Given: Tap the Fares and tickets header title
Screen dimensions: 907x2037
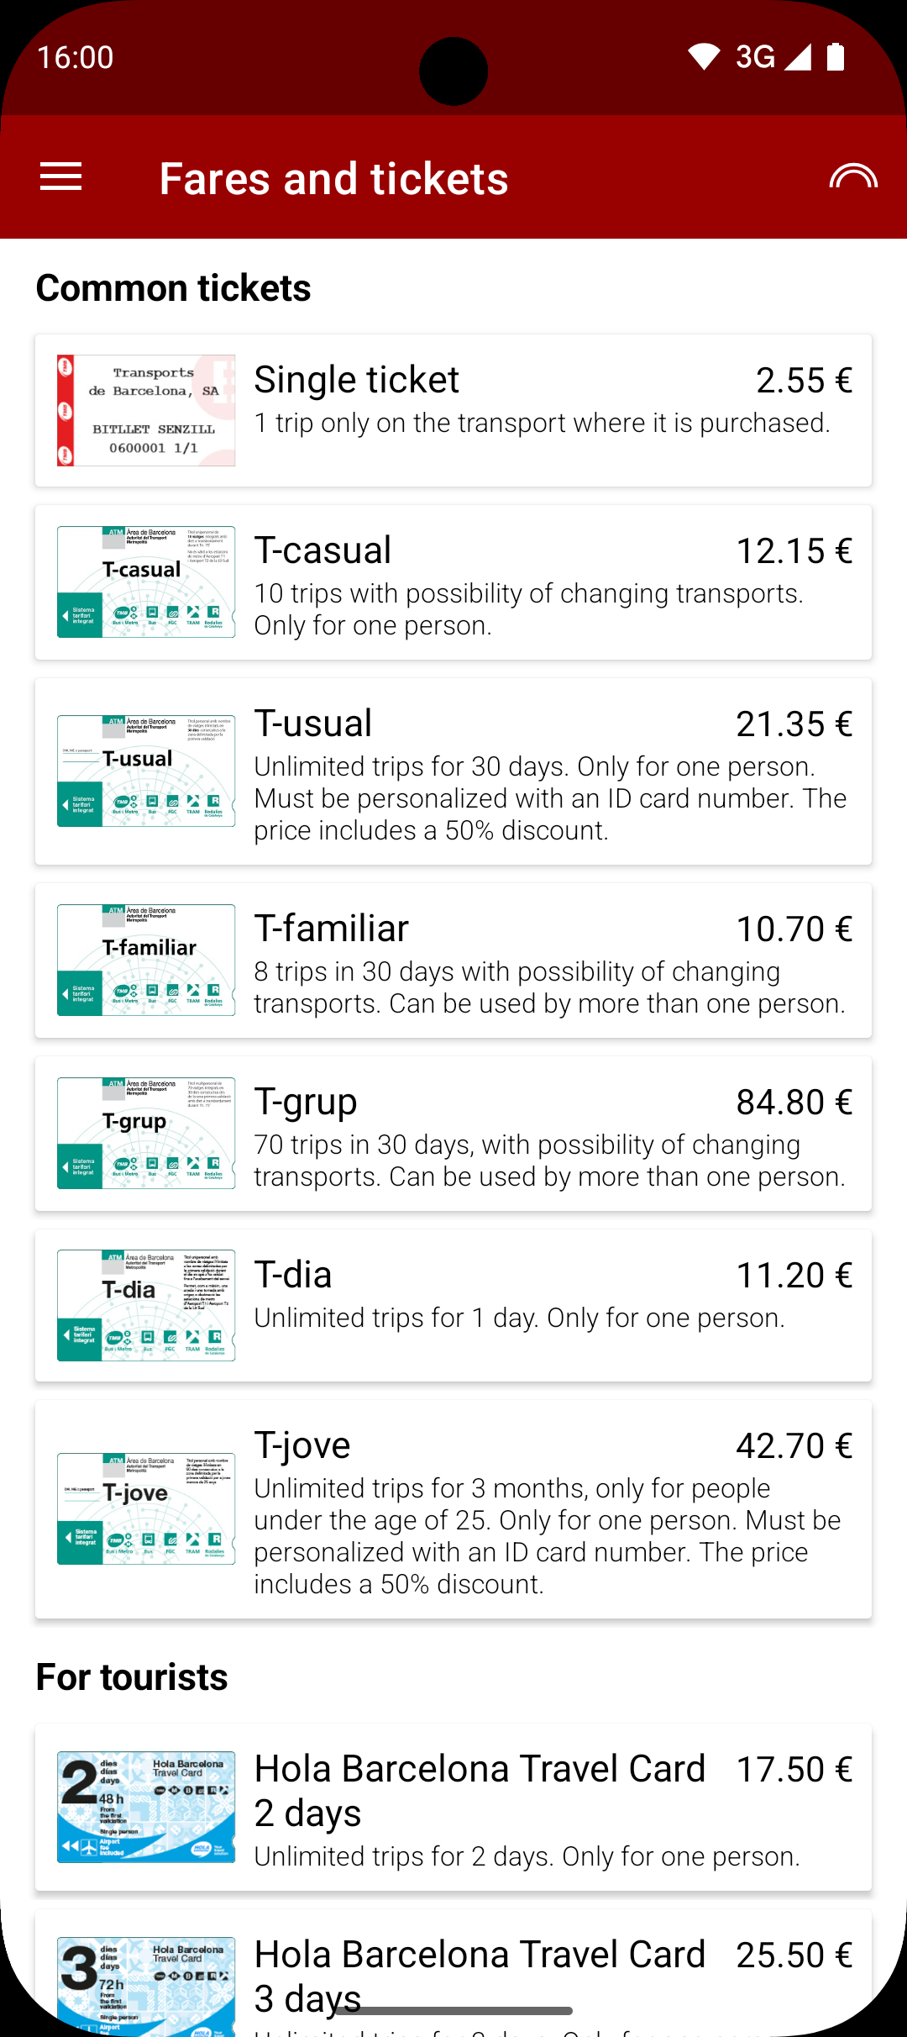Looking at the screenshot, I should 333,179.
